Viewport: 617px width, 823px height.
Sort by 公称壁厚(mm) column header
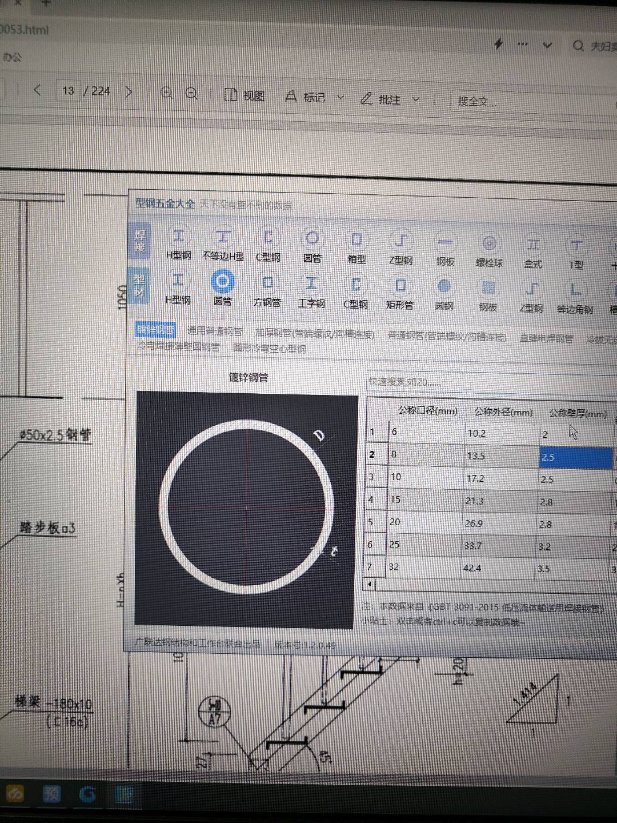(578, 413)
